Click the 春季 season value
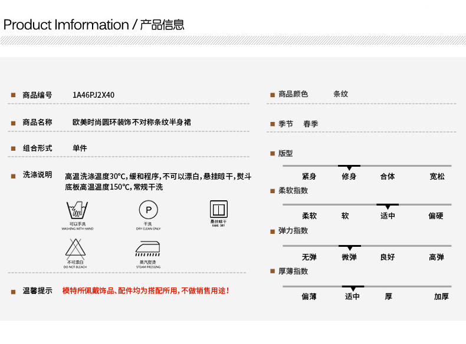The width and height of the screenshot is (466, 344). click(x=310, y=124)
